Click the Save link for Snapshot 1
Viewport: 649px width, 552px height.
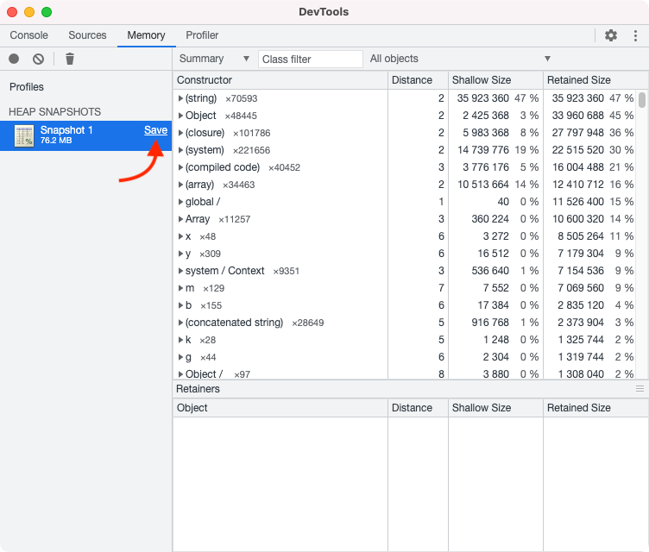click(x=155, y=130)
